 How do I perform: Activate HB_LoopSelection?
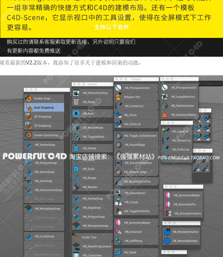(180, 97)
